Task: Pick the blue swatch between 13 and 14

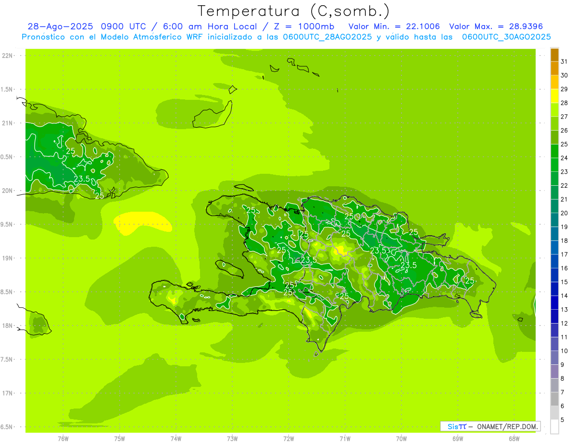Action: pyautogui.click(x=554, y=302)
